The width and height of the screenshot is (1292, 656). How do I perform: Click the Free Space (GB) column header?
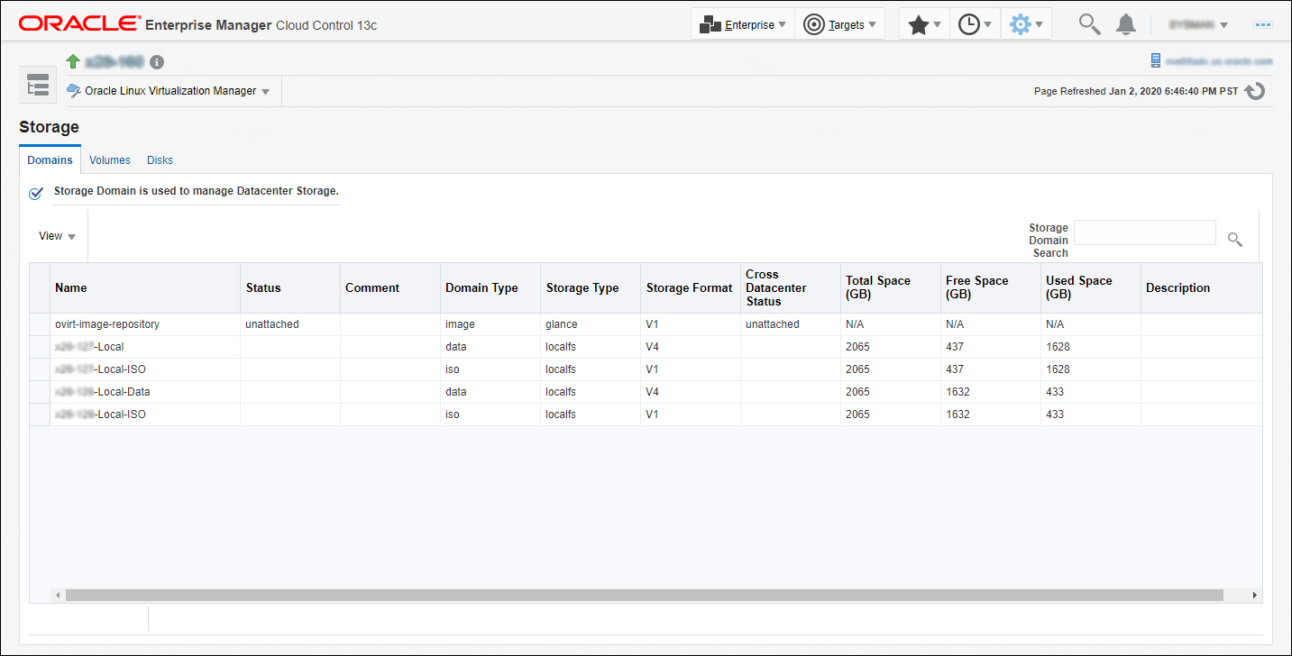coord(991,288)
